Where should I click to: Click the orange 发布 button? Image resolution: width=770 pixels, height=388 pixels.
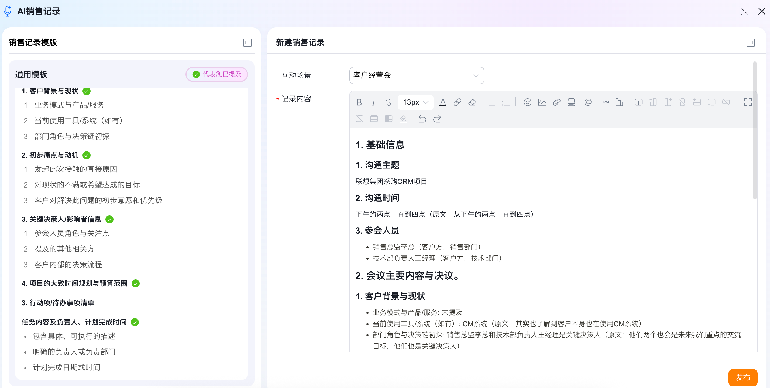742,377
